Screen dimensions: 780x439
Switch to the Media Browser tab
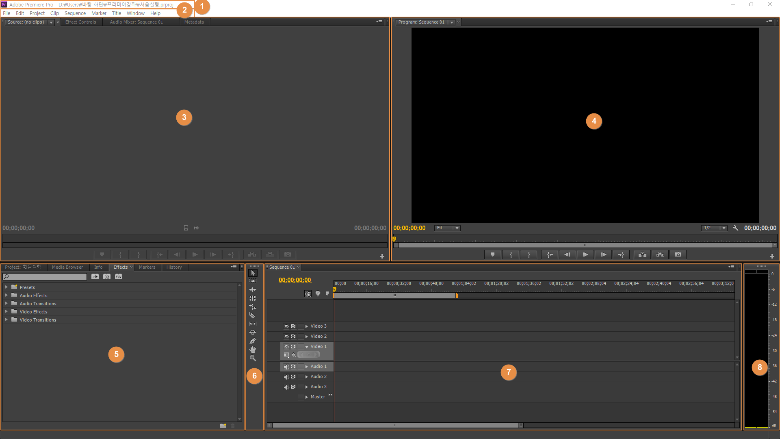pyautogui.click(x=67, y=267)
